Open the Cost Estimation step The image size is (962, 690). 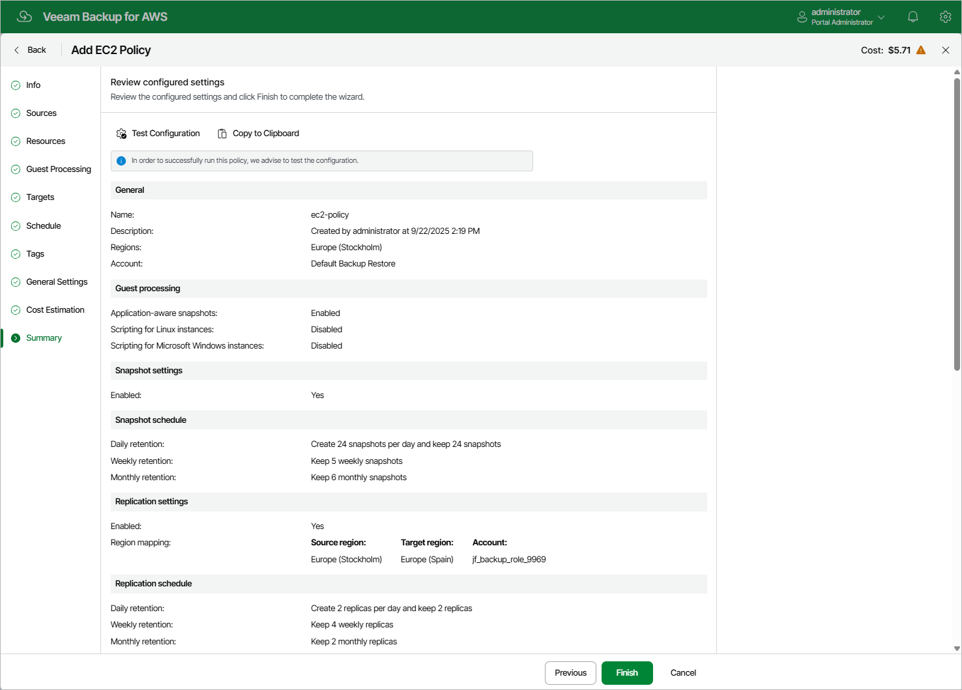[55, 310]
